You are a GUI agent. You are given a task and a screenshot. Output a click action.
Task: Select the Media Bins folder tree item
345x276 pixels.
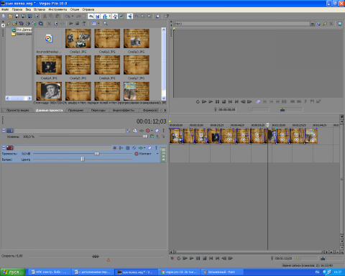click(x=22, y=34)
